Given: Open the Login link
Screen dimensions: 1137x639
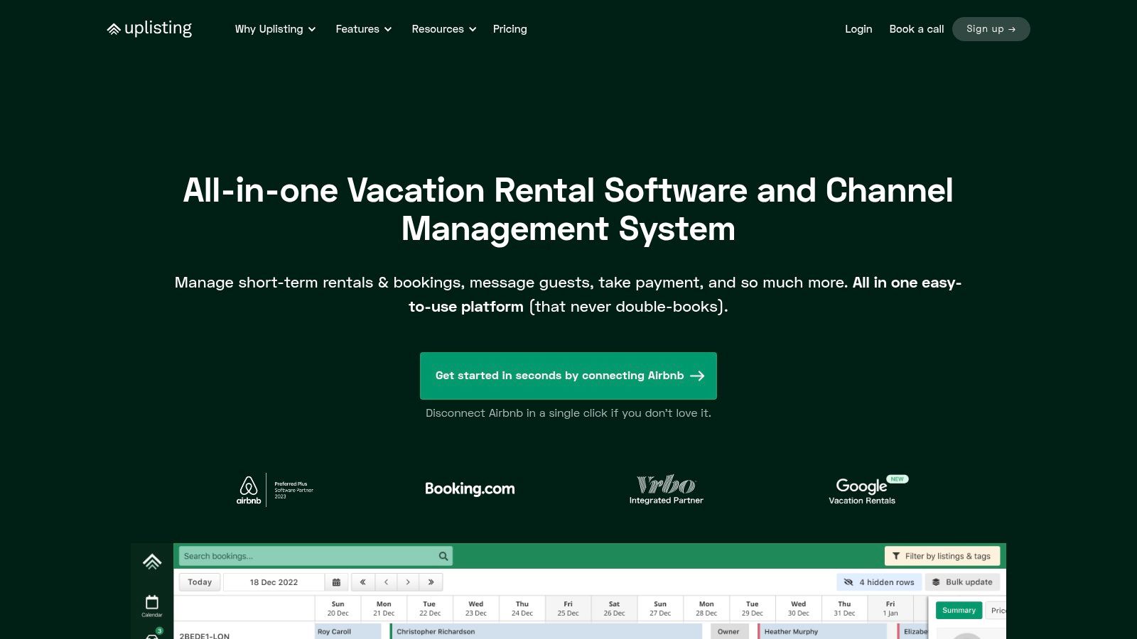Looking at the screenshot, I should click(x=858, y=29).
